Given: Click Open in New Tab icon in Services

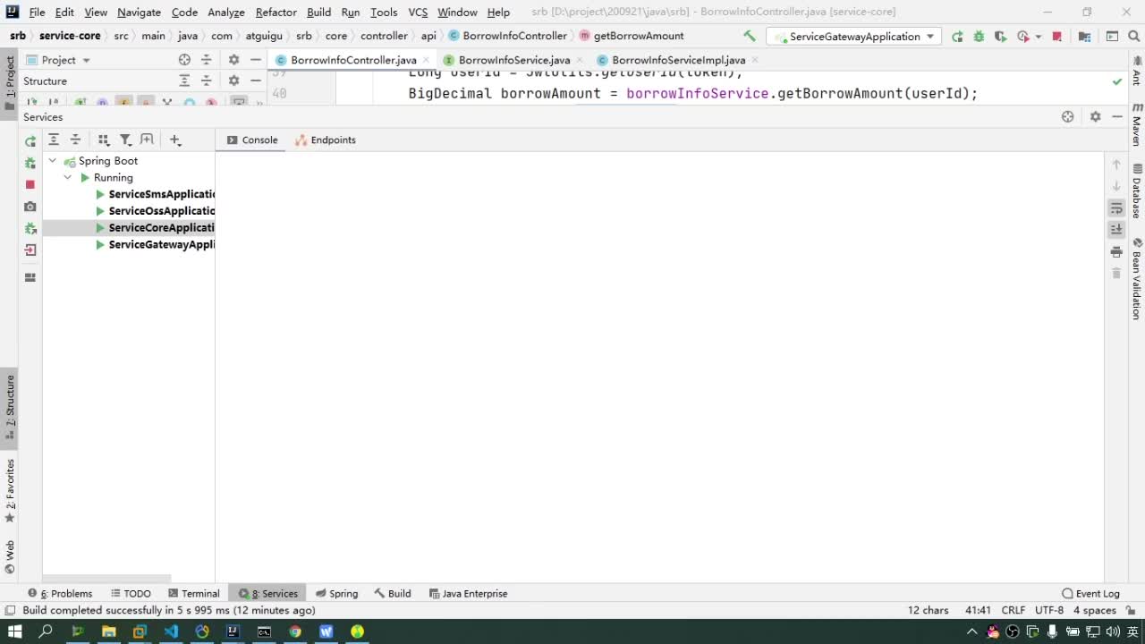Looking at the screenshot, I should (x=148, y=140).
